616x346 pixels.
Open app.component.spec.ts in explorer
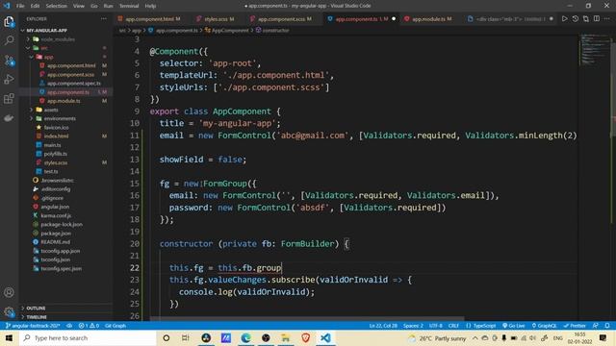point(74,84)
